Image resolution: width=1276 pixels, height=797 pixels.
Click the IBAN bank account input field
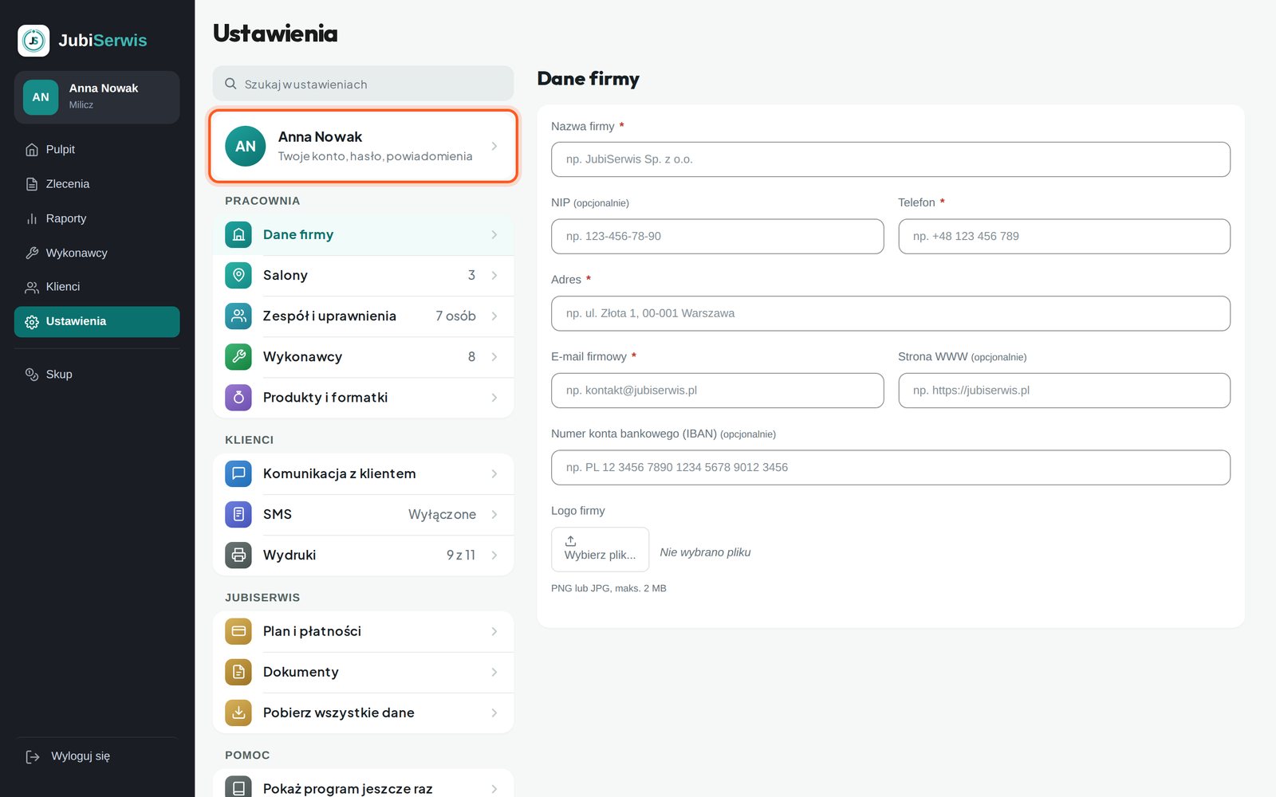pyautogui.click(x=890, y=468)
